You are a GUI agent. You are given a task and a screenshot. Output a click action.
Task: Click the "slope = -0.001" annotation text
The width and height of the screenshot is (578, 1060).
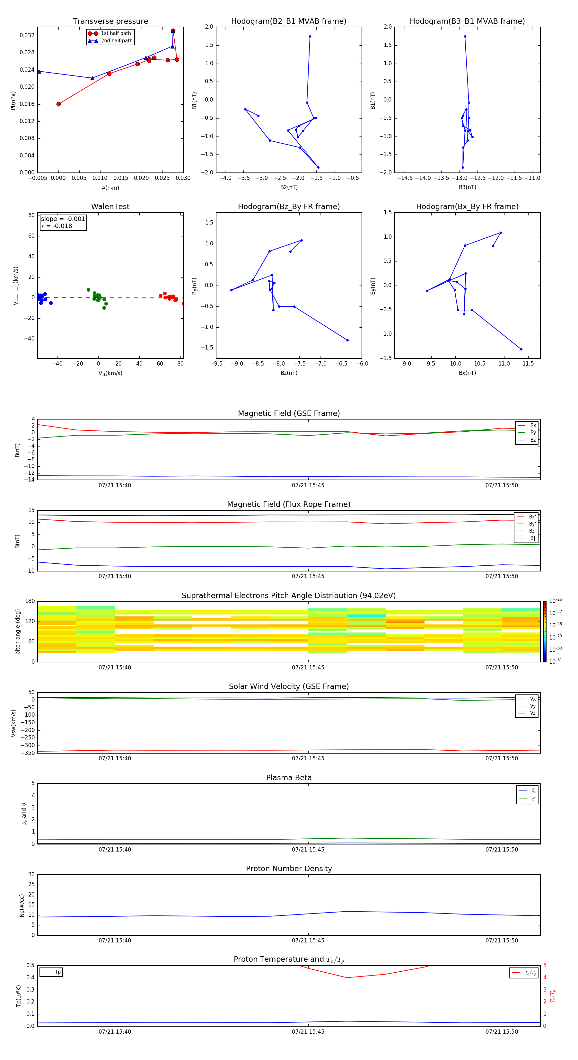(x=63, y=219)
